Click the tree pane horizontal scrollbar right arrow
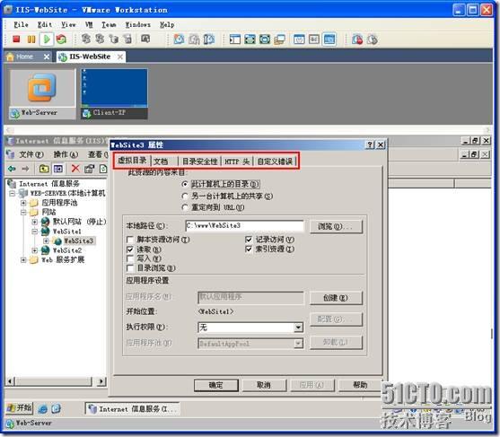 coord(101,380)
